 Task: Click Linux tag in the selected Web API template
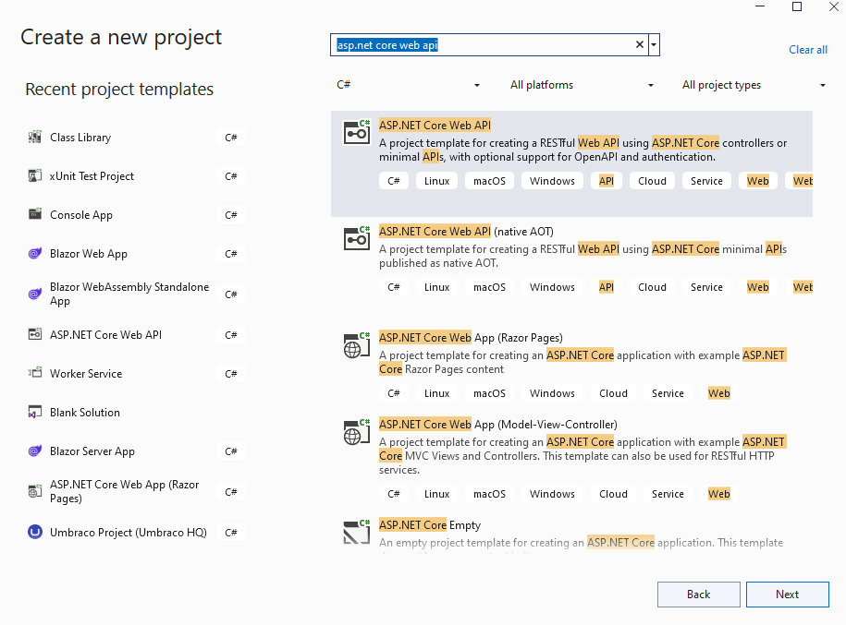point(436,181)
